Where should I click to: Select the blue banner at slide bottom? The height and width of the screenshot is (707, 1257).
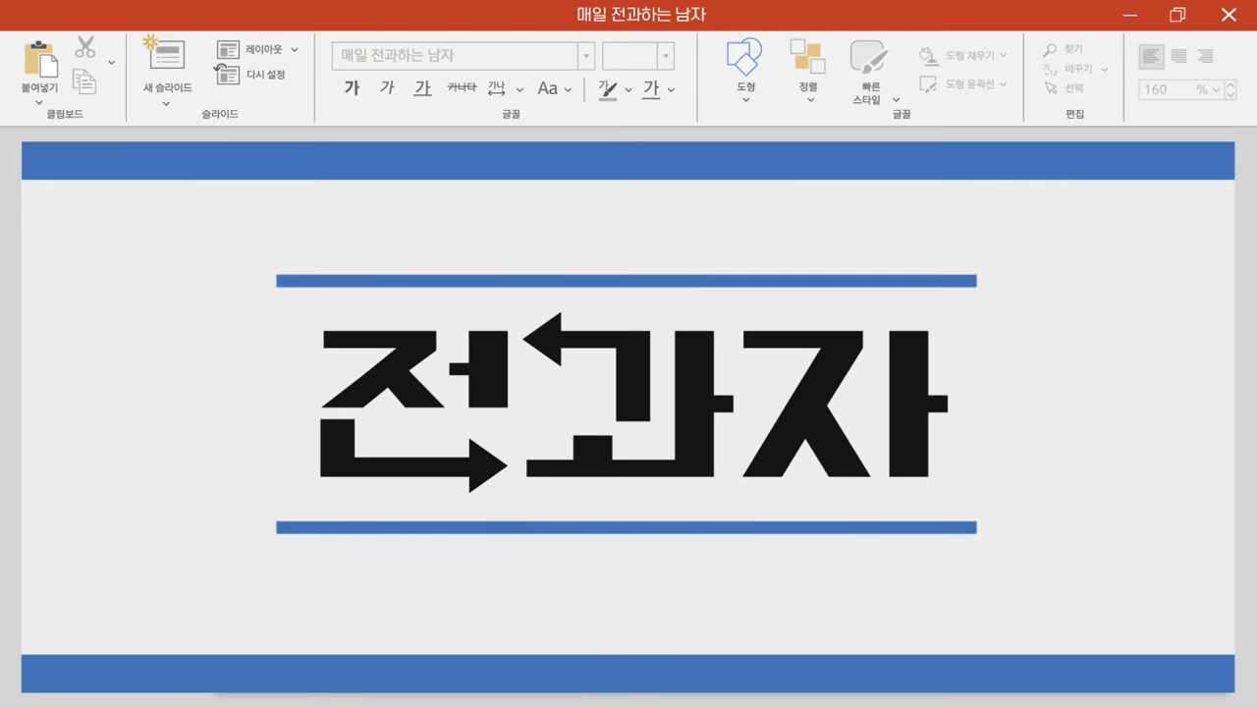[x=628, y=674]
